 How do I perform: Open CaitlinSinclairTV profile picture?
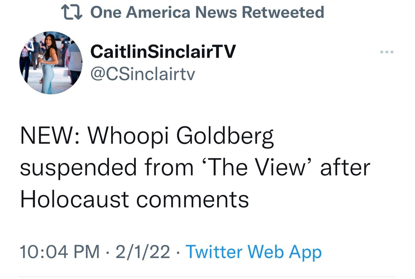51,63
